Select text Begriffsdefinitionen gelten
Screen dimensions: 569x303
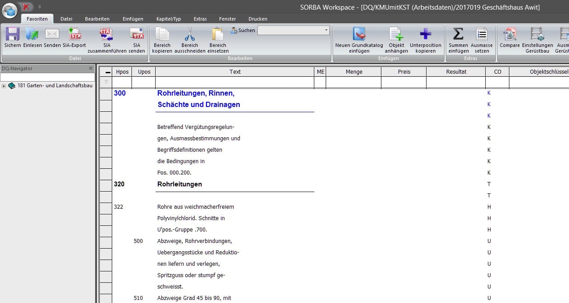pyautogui.click(x=190, y=150)
